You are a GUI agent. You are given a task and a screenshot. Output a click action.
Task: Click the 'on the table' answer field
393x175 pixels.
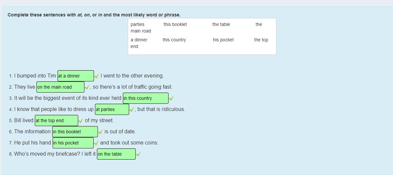pos(116,154)
